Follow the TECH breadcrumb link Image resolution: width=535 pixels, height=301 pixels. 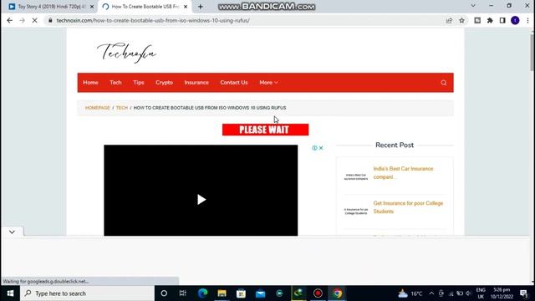coord(122,108)
